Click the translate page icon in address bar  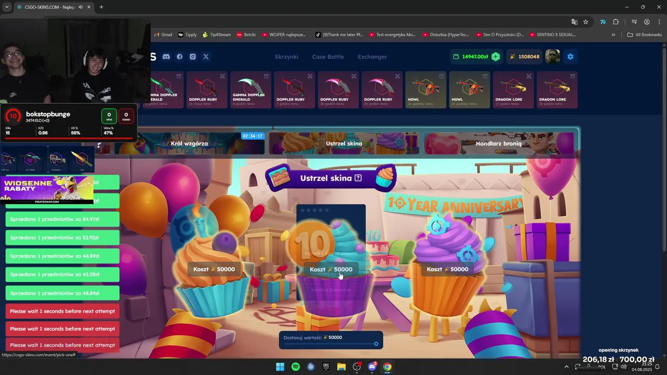coord(574,22)
